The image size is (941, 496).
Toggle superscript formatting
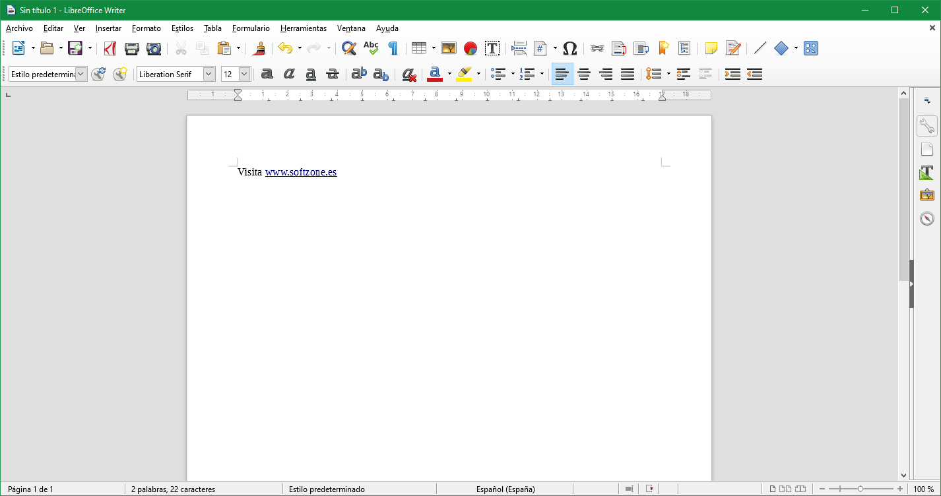click(359, 75)
